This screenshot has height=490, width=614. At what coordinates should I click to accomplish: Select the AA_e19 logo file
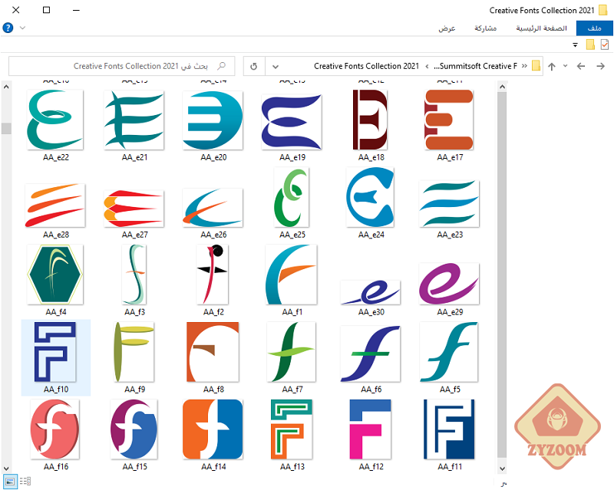(292, 122)
